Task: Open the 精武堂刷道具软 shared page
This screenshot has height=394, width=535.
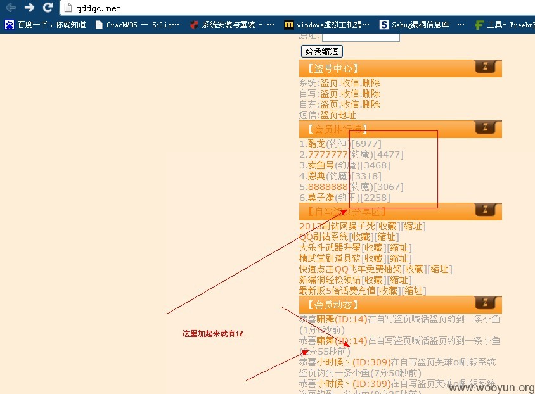Action: [x=330, y=258]
